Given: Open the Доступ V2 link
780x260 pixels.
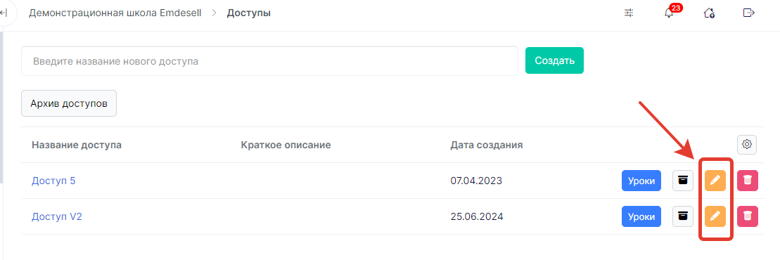Looking at the screenshot, I should coord(57,216).
